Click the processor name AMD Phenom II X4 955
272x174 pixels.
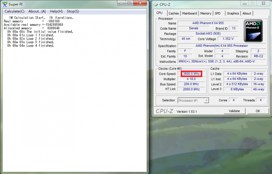[x=208, y=23]
